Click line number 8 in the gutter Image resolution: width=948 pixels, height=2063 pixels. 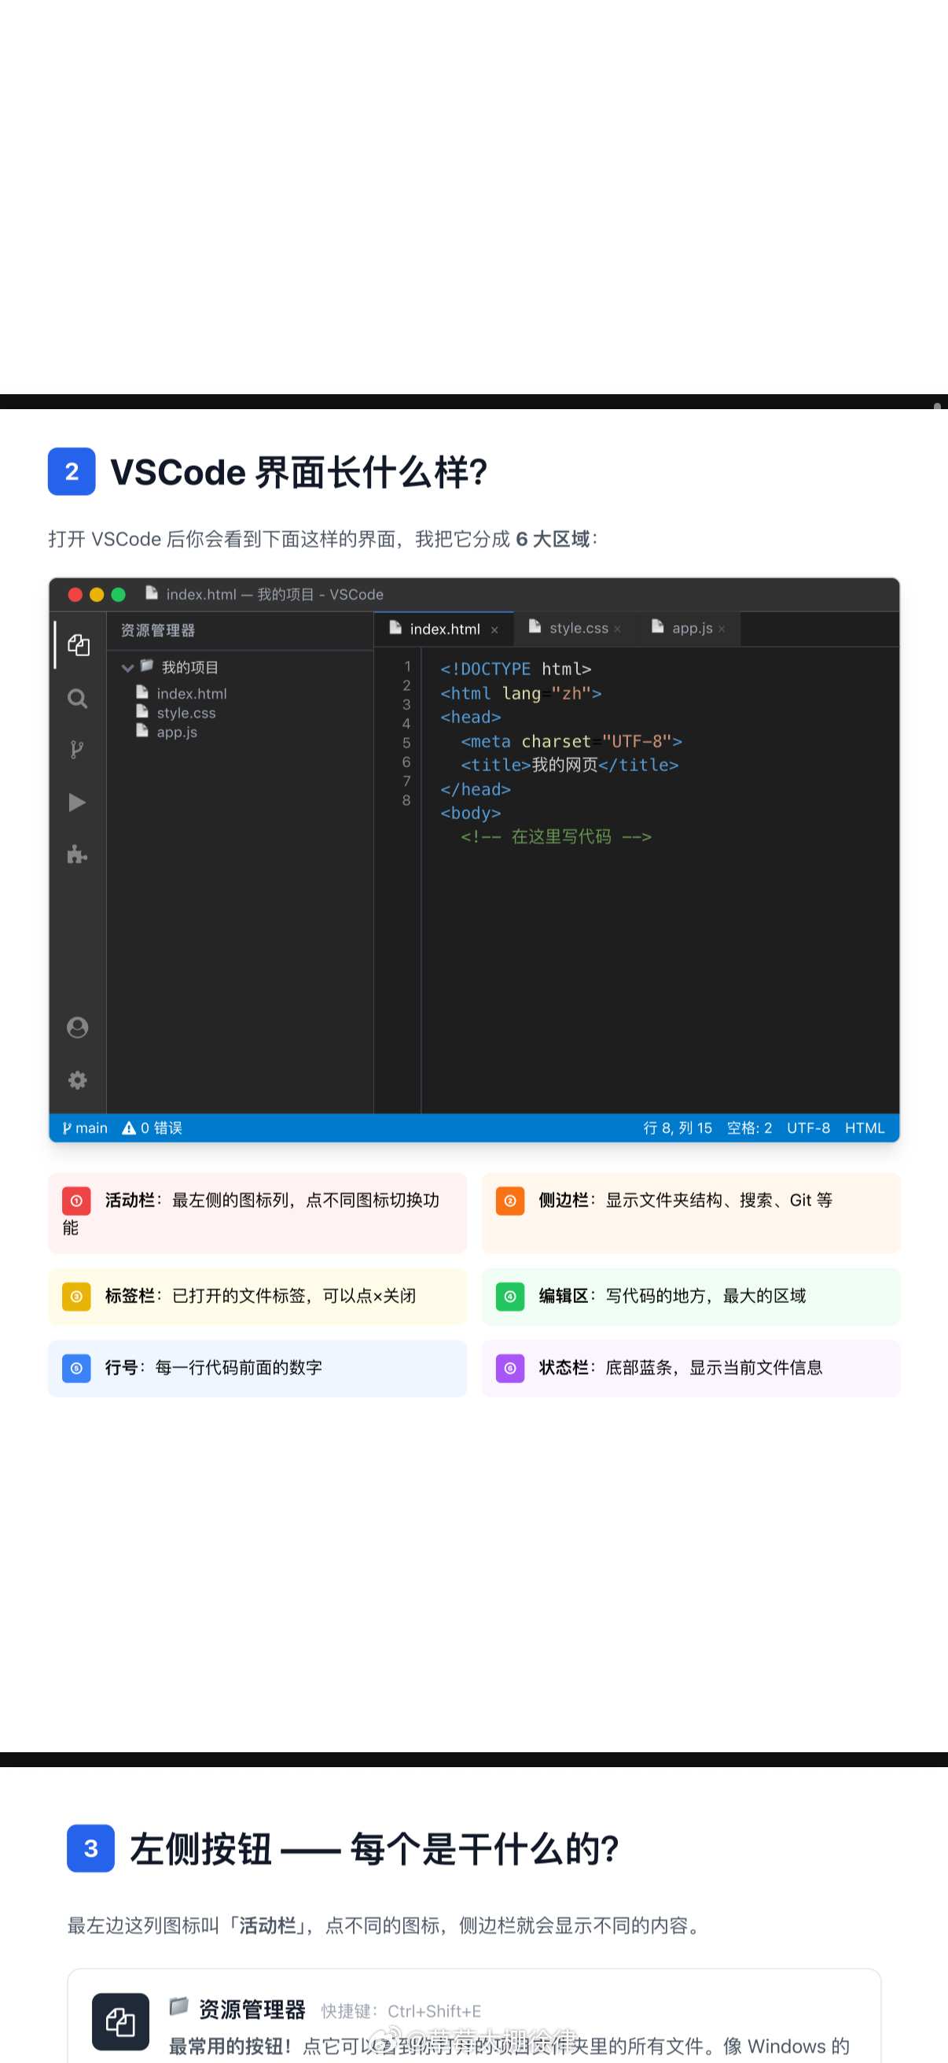[x=406, y=800]
